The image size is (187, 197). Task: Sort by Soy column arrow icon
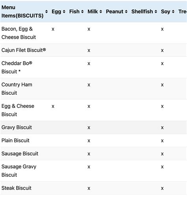[x=173, y=11]
